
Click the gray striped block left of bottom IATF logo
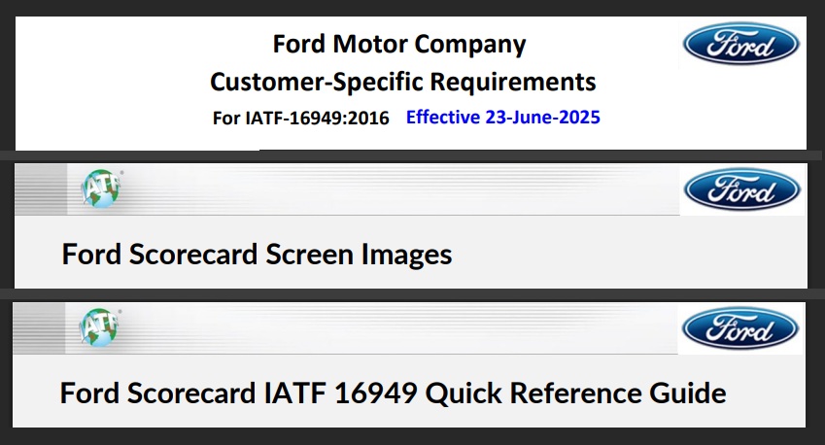click(x=39, y=328)
